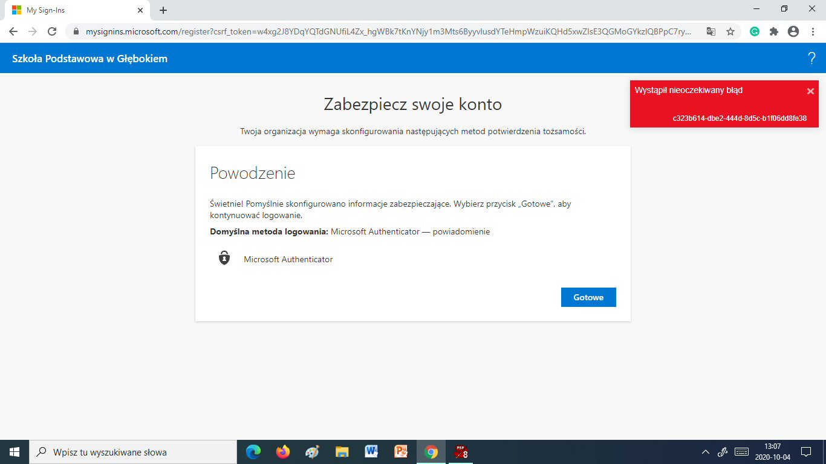Reload the page
This screenshot has height=464, width=826.
52,31
